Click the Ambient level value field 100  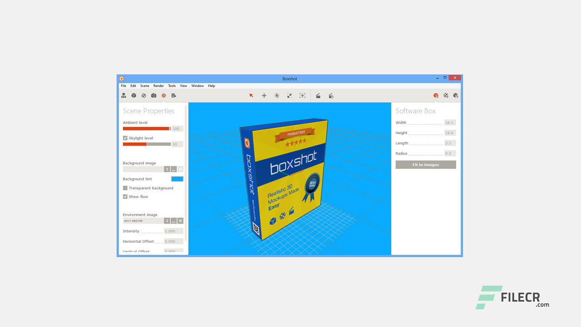click(x=177, y=129)
